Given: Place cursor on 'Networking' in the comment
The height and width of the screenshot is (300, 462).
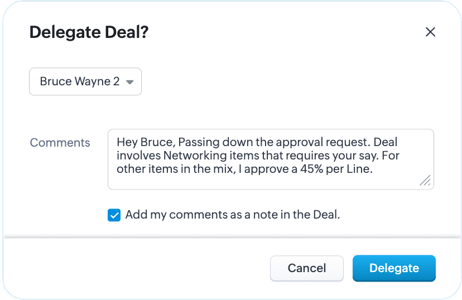Looking at the screenshot, I should (x=195, y=156).
